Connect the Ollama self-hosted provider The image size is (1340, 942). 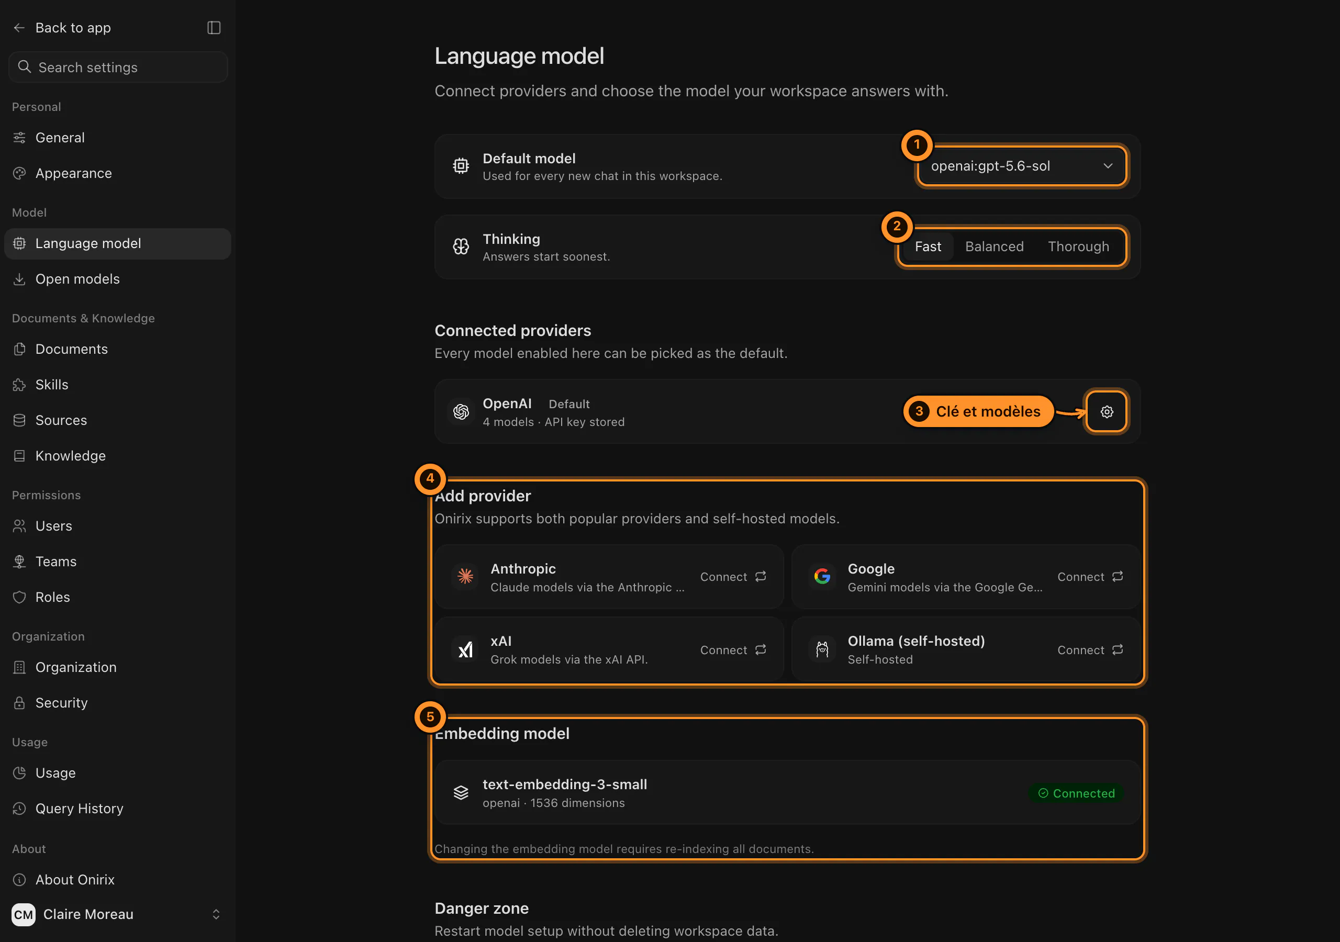click(x=1090, y=649)
